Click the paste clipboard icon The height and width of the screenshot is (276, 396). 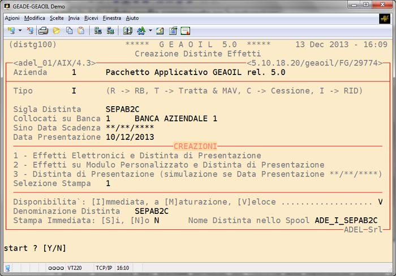coord(81,30)
